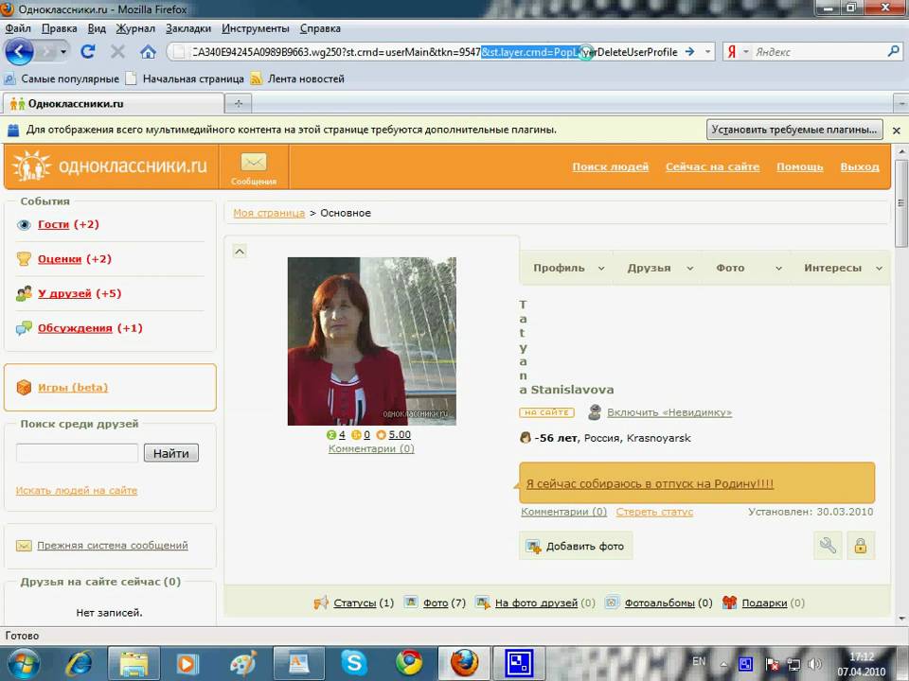Click the speech bubbles icon beside Обсуждения

click(24, 328)
